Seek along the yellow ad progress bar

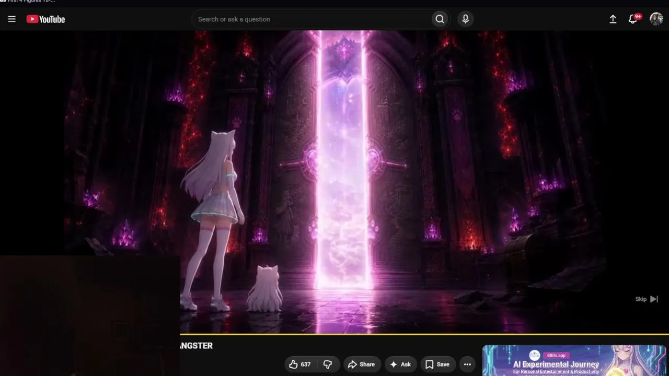(424, 334)
